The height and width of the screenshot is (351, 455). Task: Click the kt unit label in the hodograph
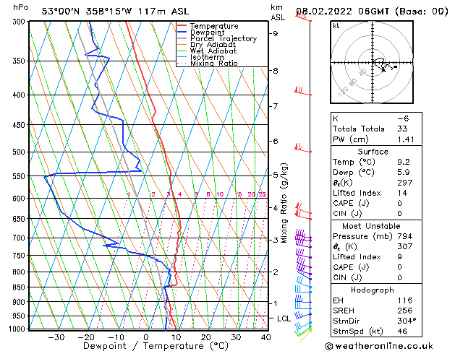tap(336, 26)
